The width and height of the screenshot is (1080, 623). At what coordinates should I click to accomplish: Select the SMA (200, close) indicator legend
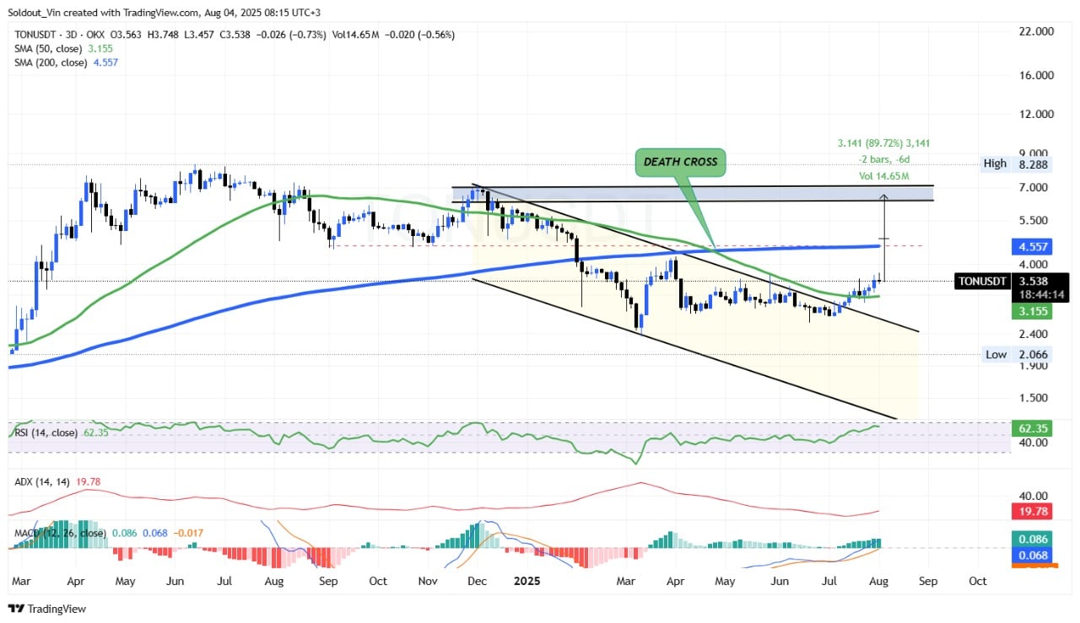coord(66,62)
